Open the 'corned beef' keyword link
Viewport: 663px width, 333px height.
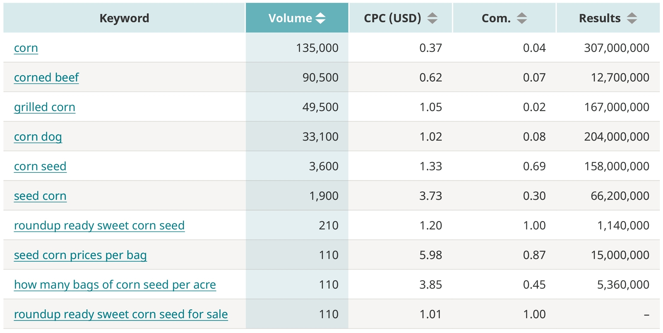tap(46, 77)
